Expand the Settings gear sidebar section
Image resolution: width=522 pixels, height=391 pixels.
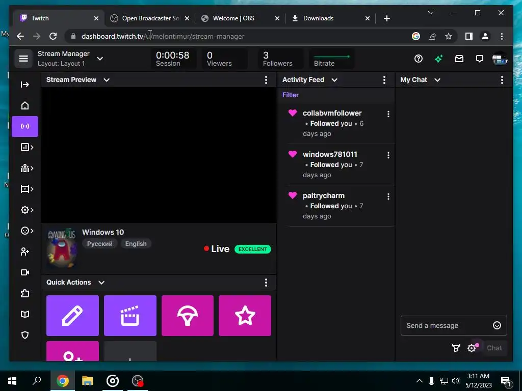point(27,210)
